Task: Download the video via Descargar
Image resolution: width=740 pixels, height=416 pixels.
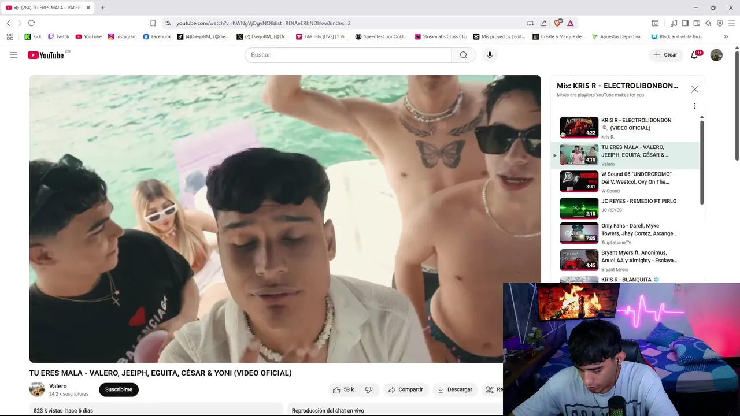Action: 455,389
